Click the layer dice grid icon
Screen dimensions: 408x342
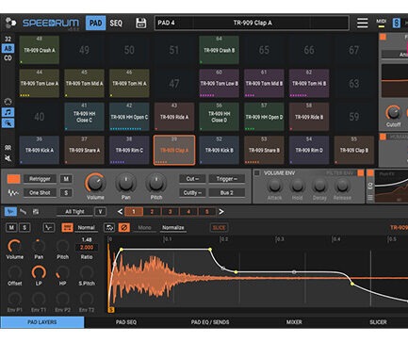point(36,212)
